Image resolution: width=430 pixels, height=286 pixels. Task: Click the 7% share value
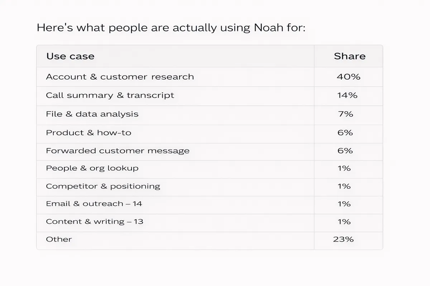point(345,114)
